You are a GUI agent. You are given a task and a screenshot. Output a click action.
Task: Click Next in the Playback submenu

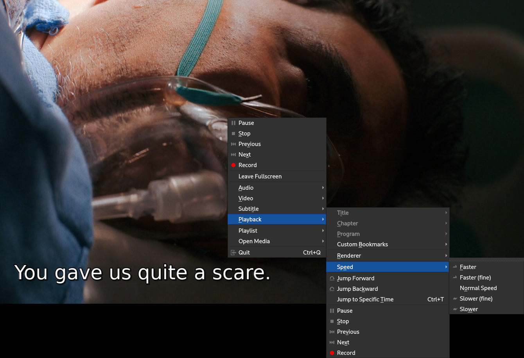388,342
